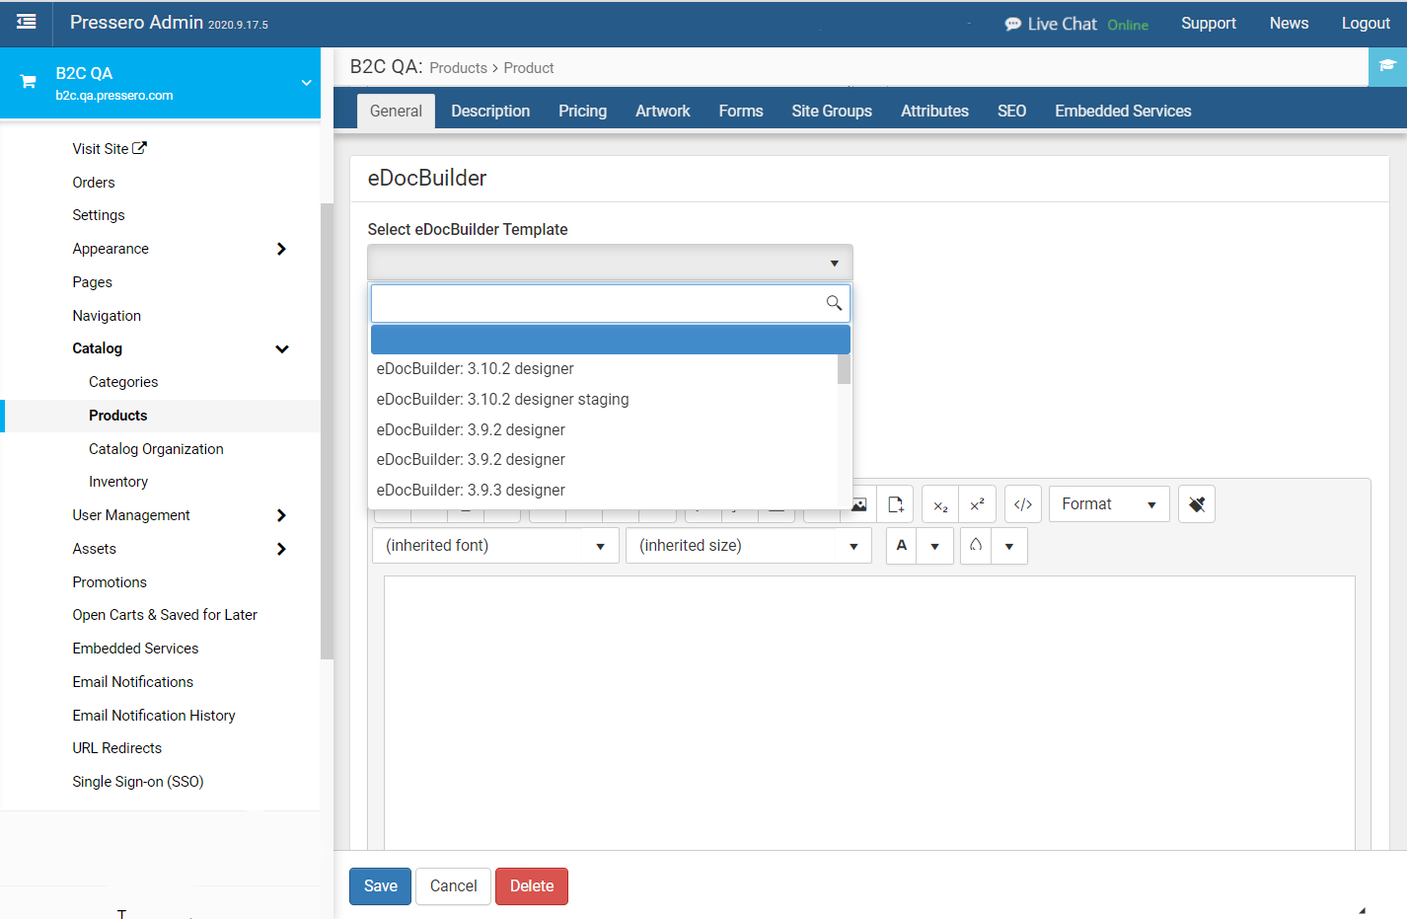Click the shopping cart site icon
This screenshot has height=919, width=1407.
pos(29,82)
